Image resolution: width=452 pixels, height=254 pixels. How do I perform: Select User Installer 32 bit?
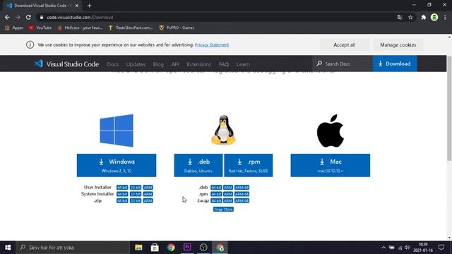(x=136, y=188)
